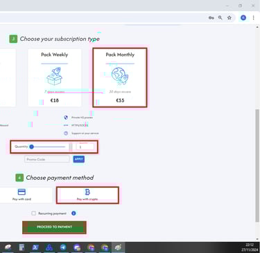Select the Pack Weekly title
This screenshot has width=260, height=253.
pos(55,55)
